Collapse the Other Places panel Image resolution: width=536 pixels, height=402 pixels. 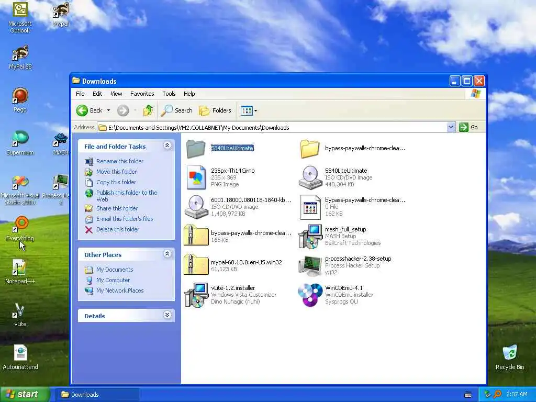167,254
